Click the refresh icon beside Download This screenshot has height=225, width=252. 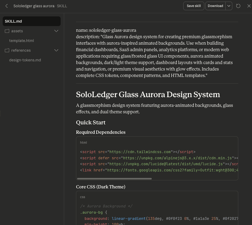coord(238,6)
